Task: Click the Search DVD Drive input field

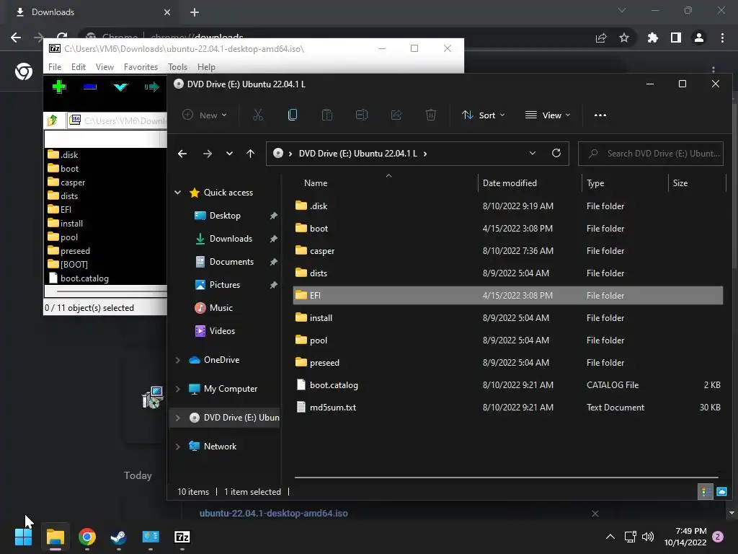Action: pyautogui.click(x=651, y=154)
